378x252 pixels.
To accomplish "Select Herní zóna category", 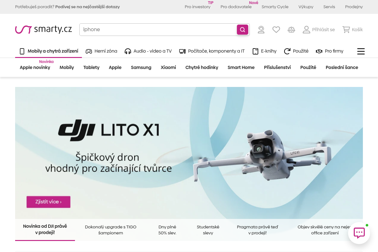I will (101, 51).
